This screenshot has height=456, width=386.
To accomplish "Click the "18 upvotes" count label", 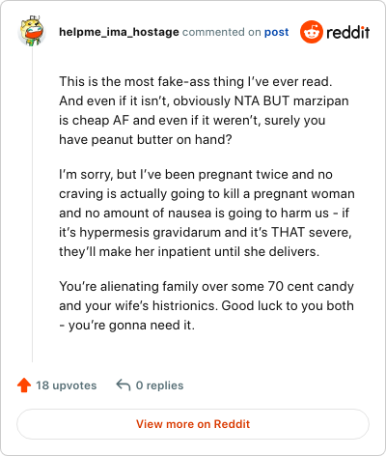I will click(x=67, y=385).
